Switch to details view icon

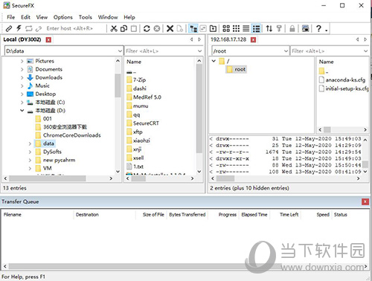tap(256, 28)
